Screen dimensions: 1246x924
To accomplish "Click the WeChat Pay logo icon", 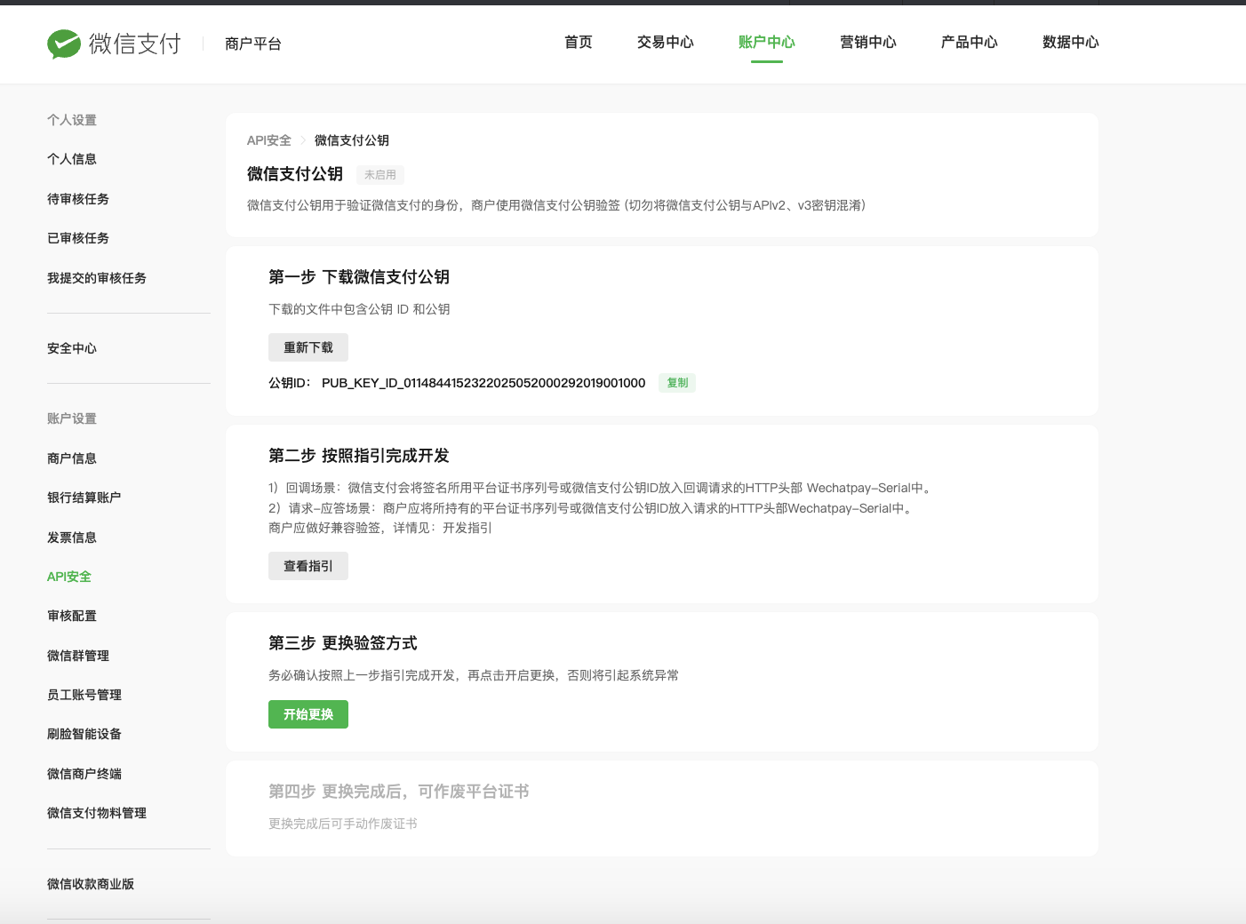I will coord(64,44).
